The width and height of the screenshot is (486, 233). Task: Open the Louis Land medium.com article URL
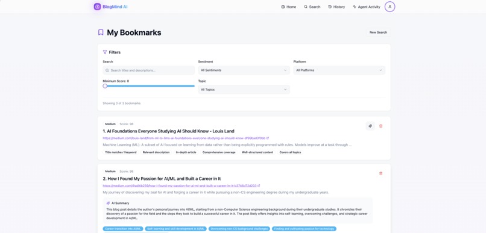184,138
